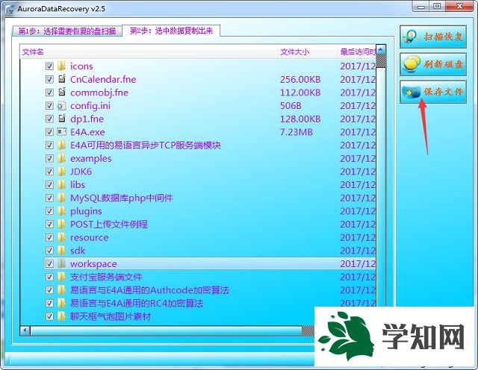Select the resource folder name
This screenshot has height=370, width=478.
pyautogui.click(x=90, y=237)
